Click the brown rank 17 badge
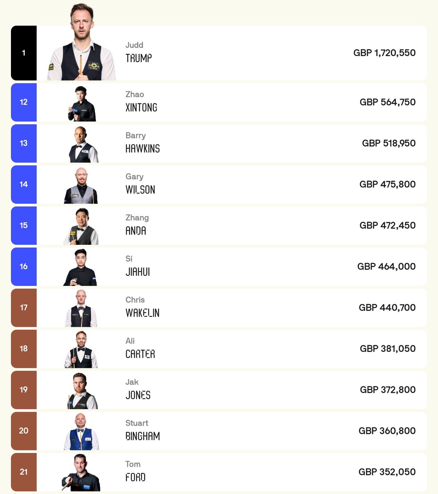 click(x=24, y=308)
